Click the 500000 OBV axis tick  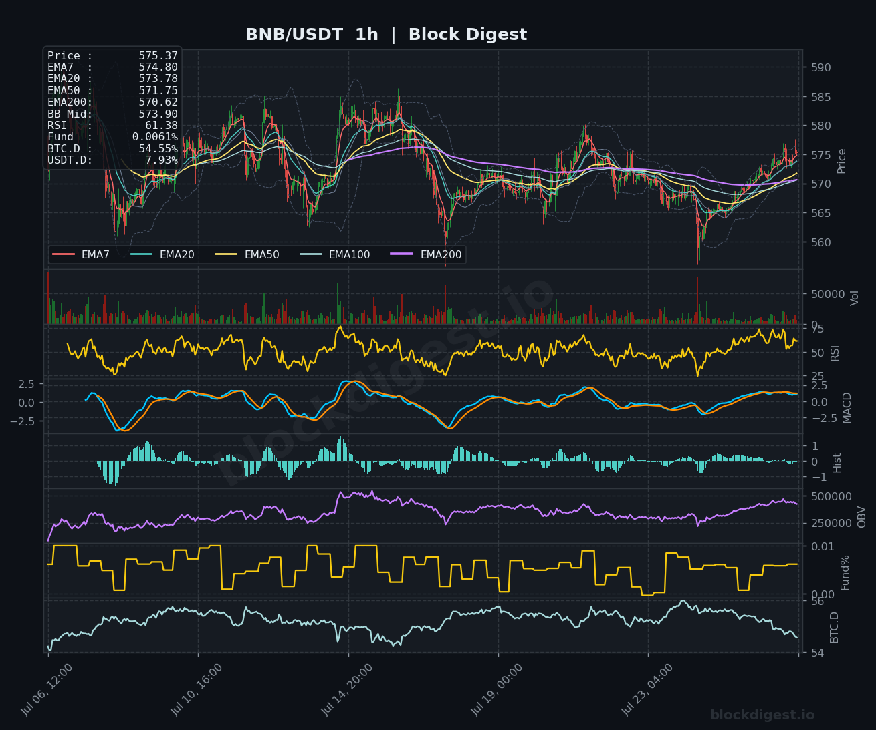[831, 496]
